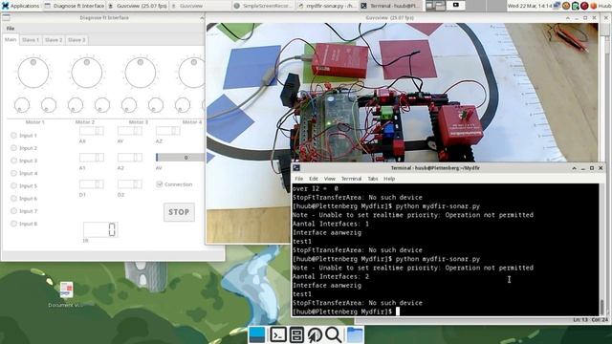The width and height of the screenshot is (612, 344).
Task: Click the A1 value display
Action: [92, 158]
